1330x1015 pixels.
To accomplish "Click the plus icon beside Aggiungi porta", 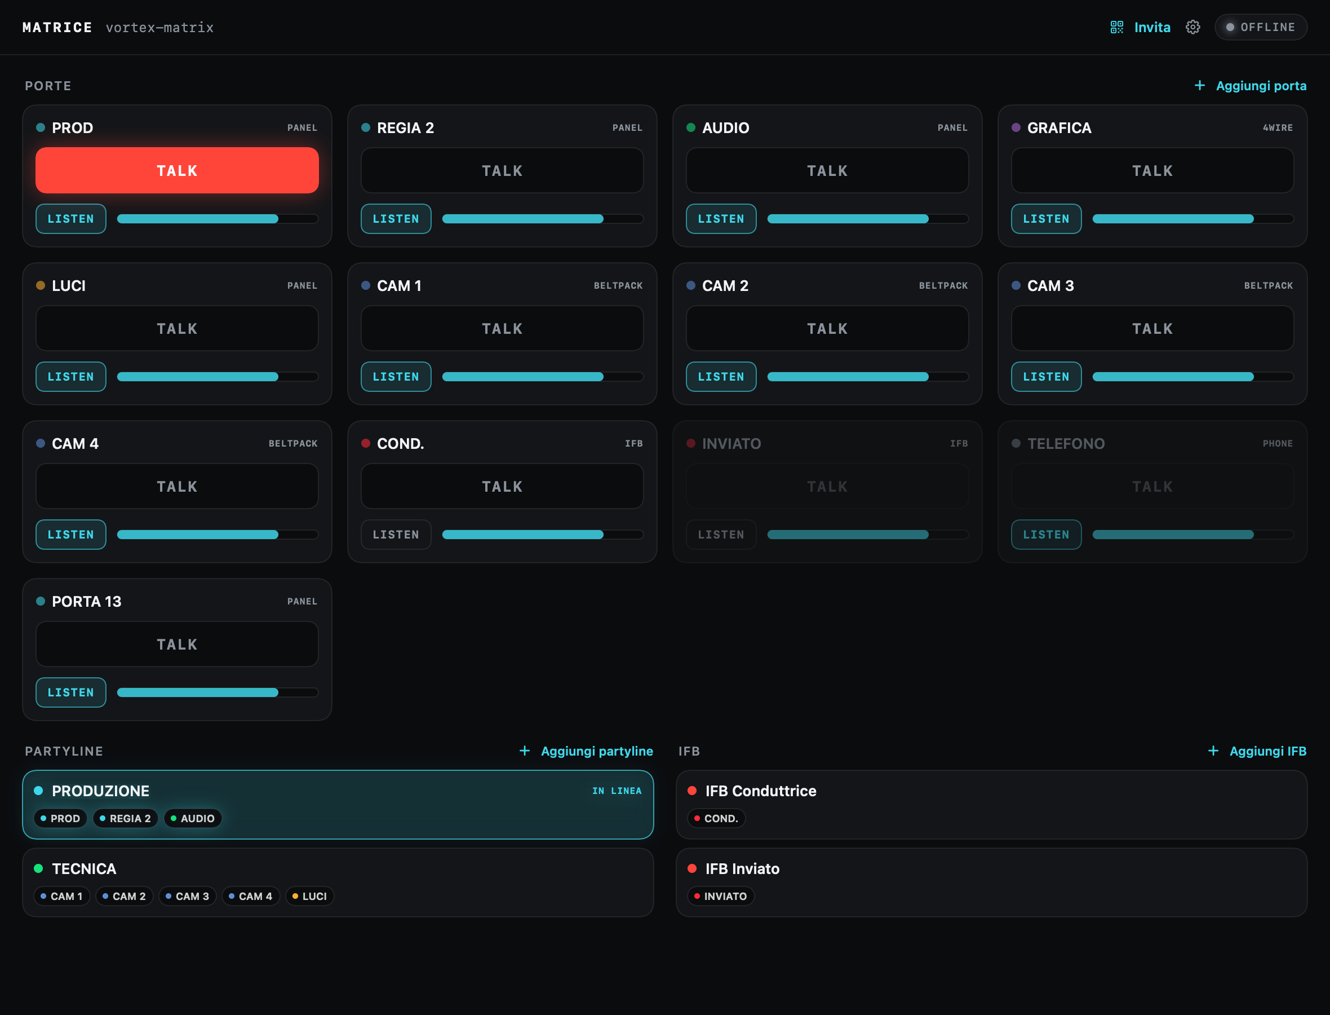I will [x=1199, y=86].
